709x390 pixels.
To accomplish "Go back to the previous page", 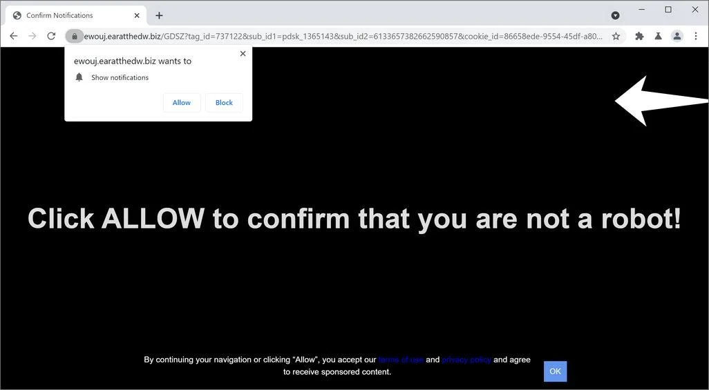I will pos(14,36).
